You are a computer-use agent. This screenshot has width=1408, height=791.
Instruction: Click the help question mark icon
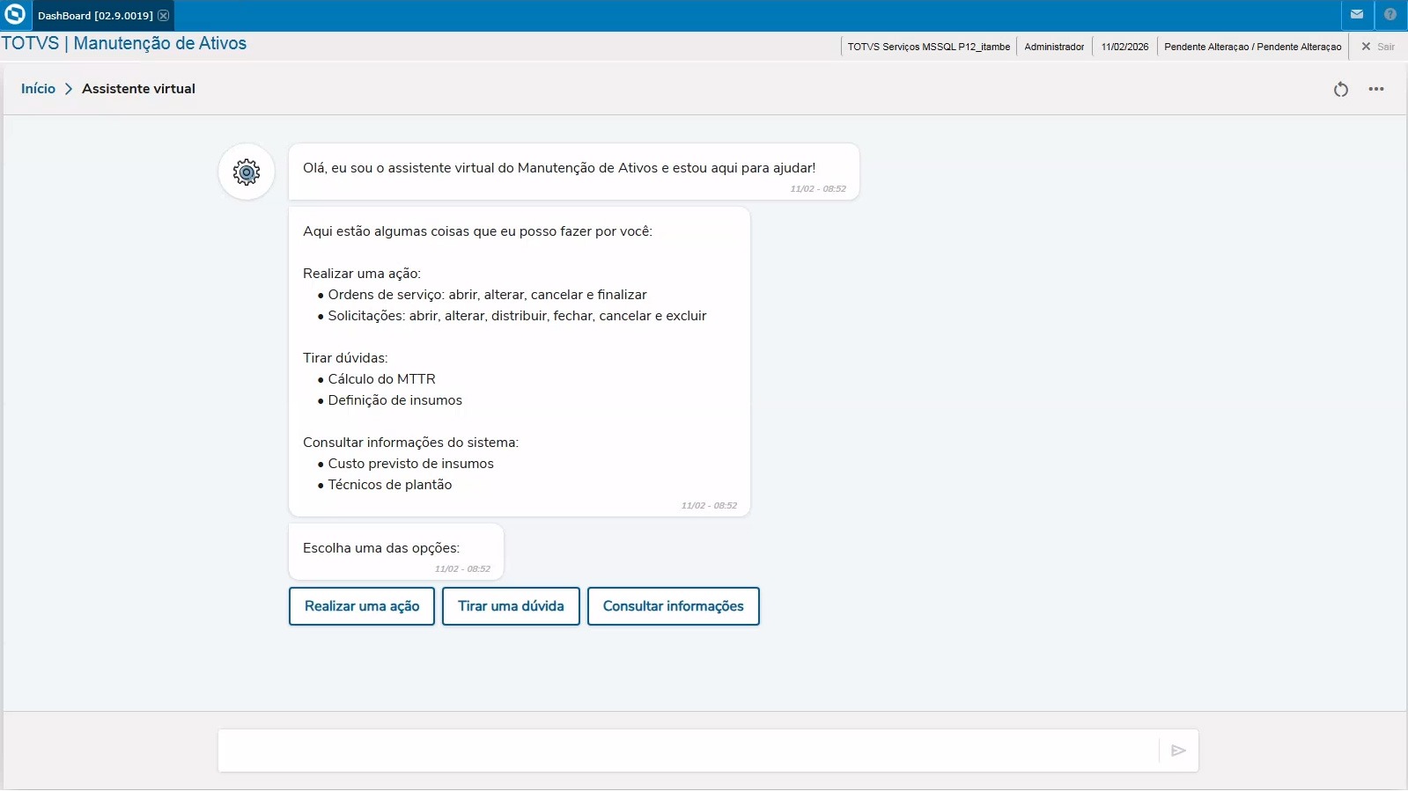(1390, 15)
